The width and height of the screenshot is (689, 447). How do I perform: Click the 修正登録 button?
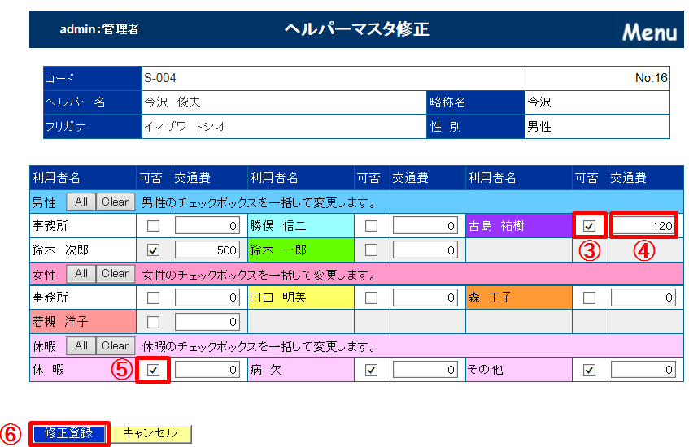pos(69,434)
